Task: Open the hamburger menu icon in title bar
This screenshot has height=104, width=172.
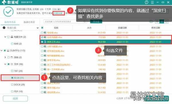Action: pyautogui.click(x=152, y=2)
